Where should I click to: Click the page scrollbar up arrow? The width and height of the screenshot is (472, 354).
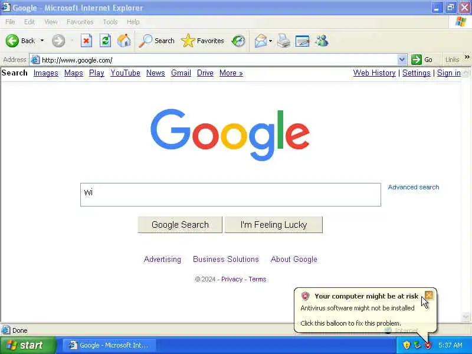pyautogui.click(x=466, y=73)
